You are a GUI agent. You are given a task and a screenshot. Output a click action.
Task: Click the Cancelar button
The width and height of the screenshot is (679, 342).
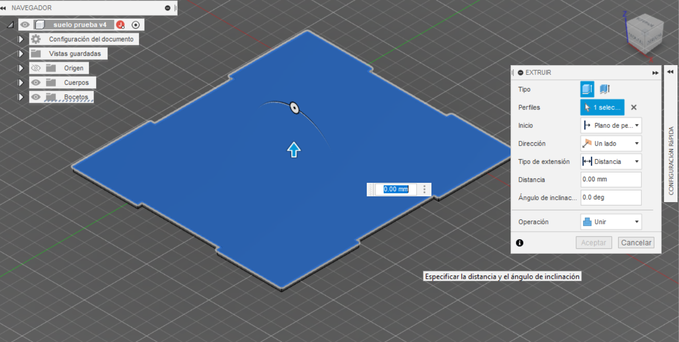coord(636,243)
